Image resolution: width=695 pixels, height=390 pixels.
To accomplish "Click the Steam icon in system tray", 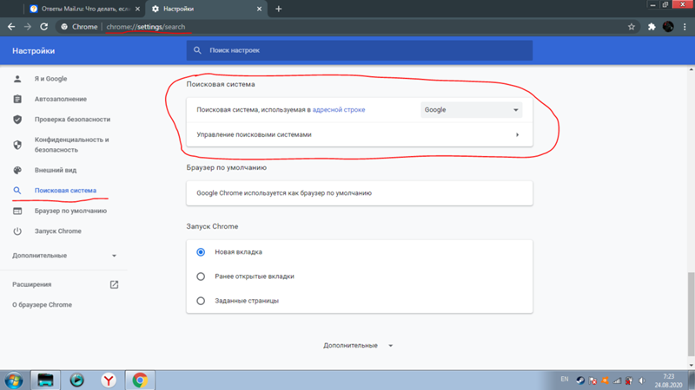I will [580, 380].
